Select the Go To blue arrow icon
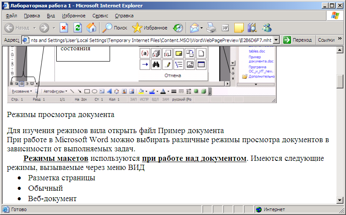The image size is (346, 215). coord(145,65)
